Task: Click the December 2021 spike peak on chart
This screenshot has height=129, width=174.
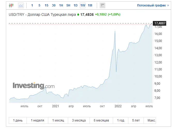Action: pyautogui.click(x=115, y=31)
